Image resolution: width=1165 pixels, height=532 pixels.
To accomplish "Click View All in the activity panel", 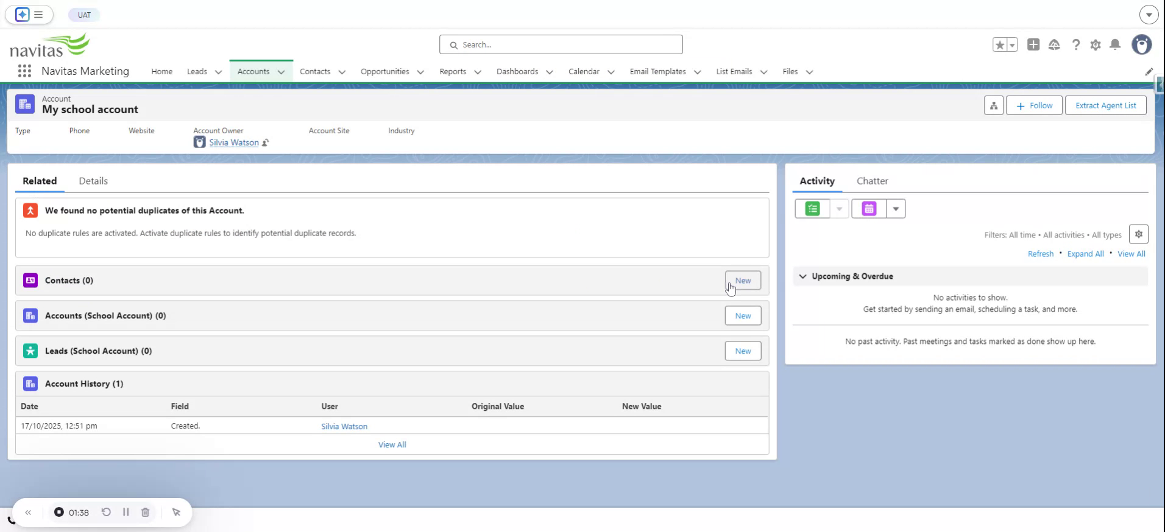I will pyautogui.click(x=1131, y=254).
